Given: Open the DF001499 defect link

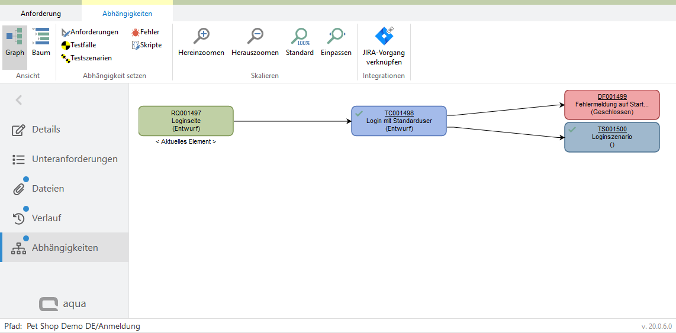Looking at the screenshot, I should coord(612,96).
